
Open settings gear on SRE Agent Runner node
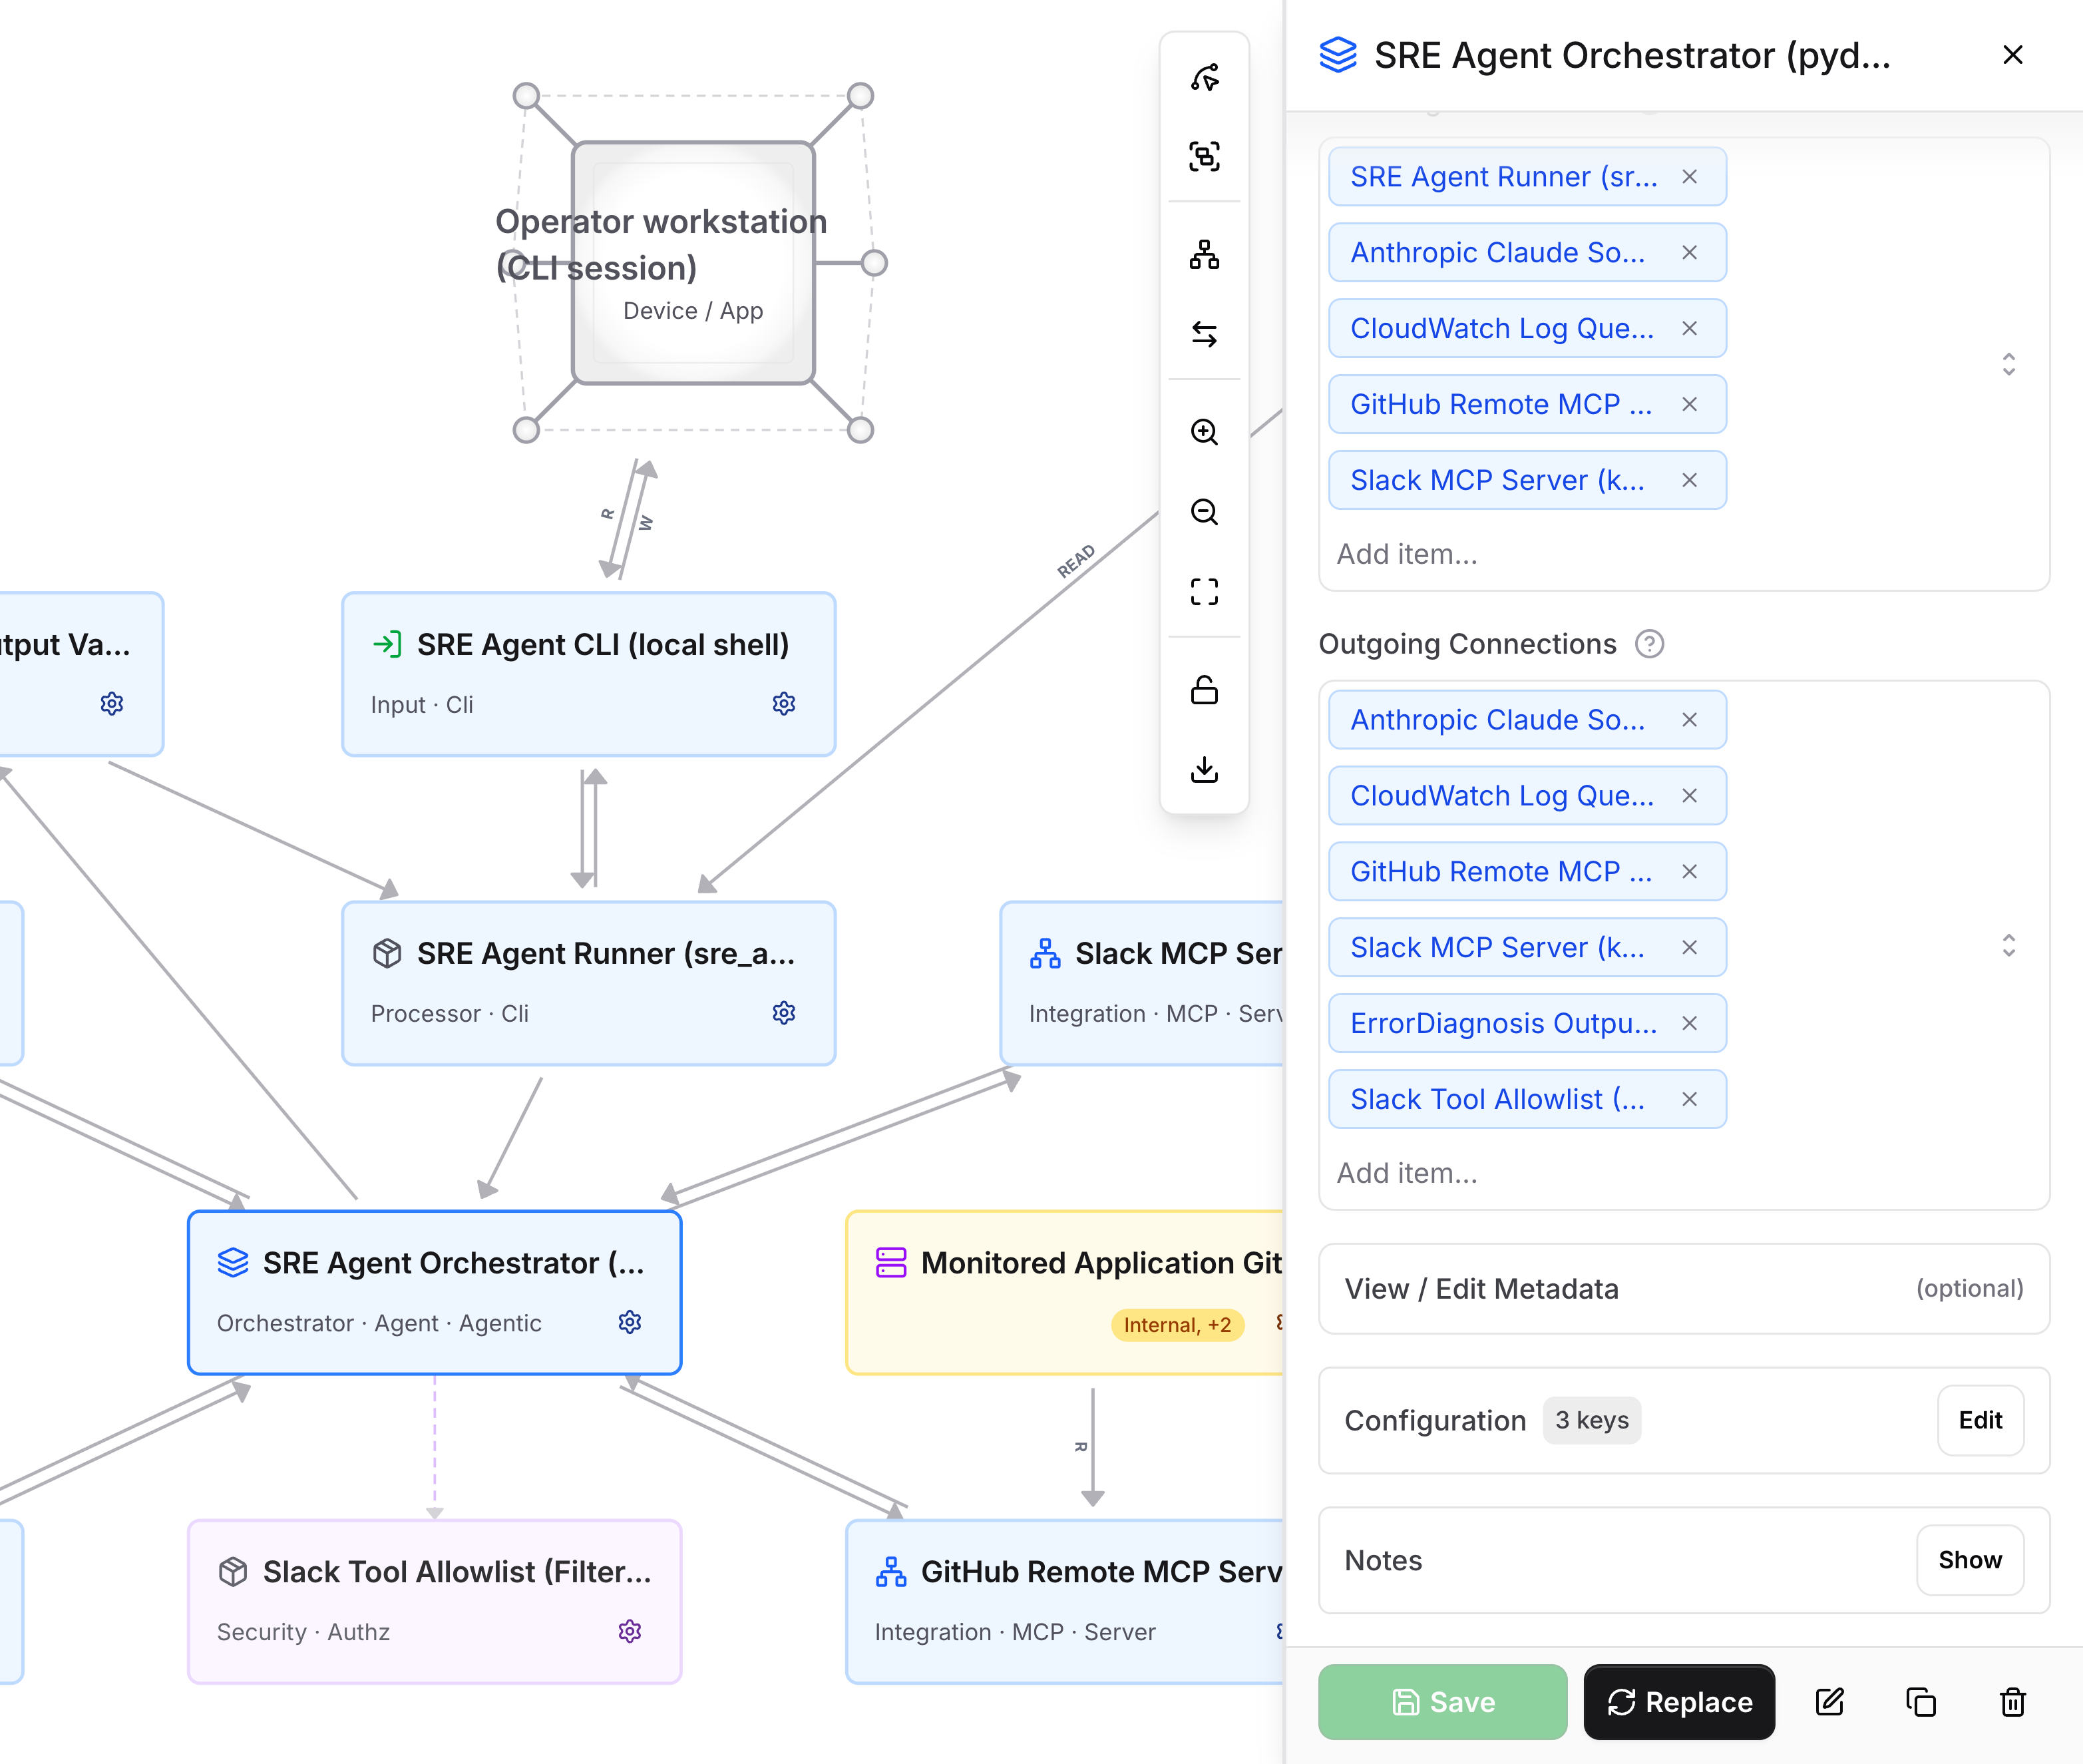pos(784,1013)
